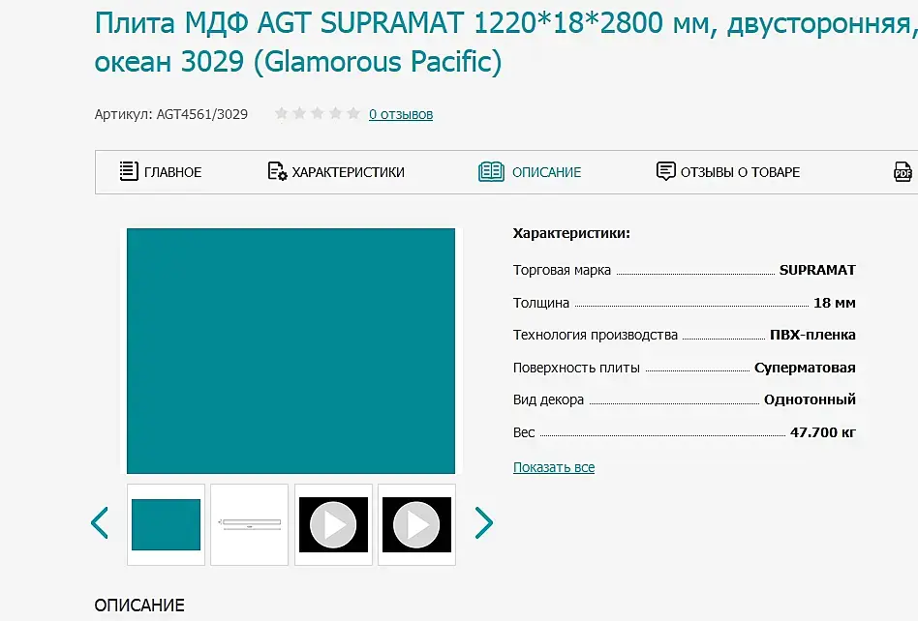Click the document-gear icon beside Характеристики
918x621 pixels.
277,171
